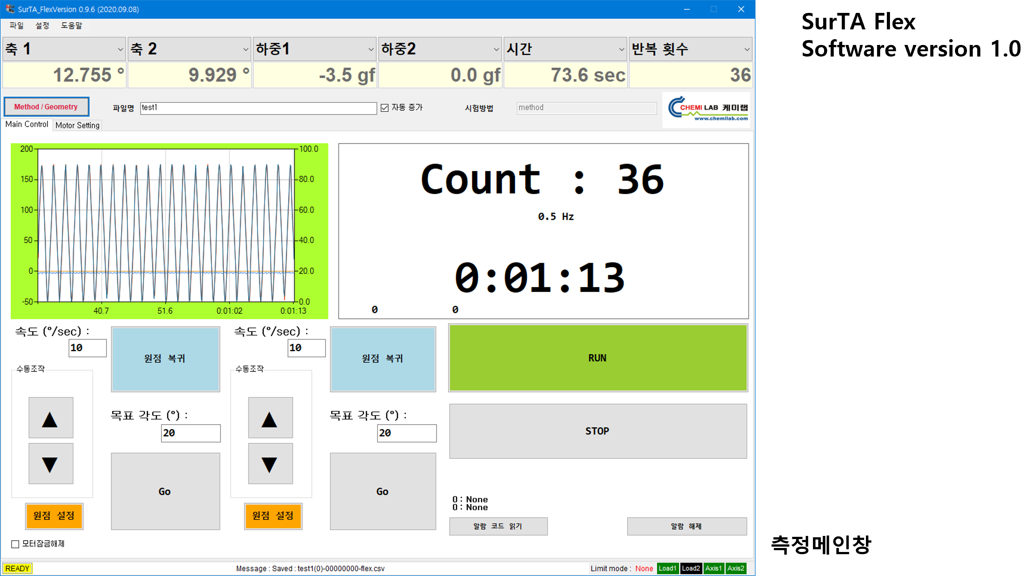Image resolution: width=1036 pixels, height=576 pixels.
Task: Click the Load1 status indicator
Action: click(667, 568)
